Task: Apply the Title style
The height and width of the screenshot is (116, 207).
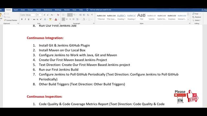Action: point(141,17)
